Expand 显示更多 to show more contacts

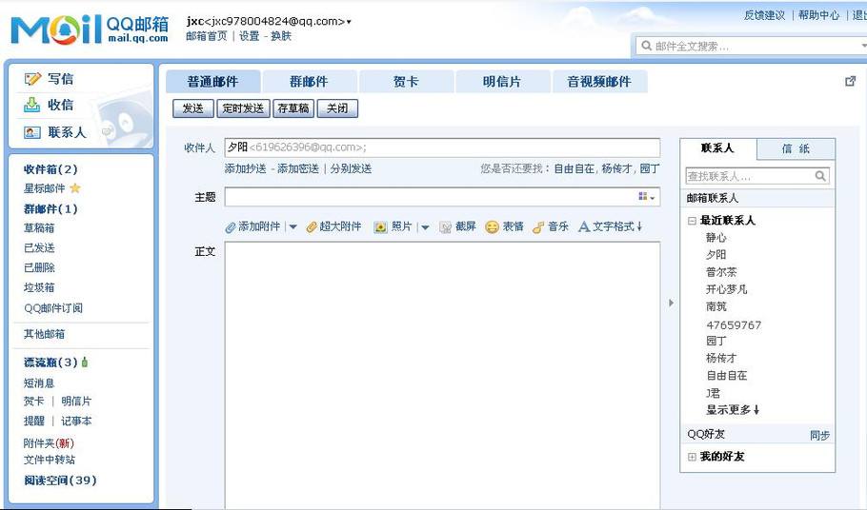[x=733, y=410]
